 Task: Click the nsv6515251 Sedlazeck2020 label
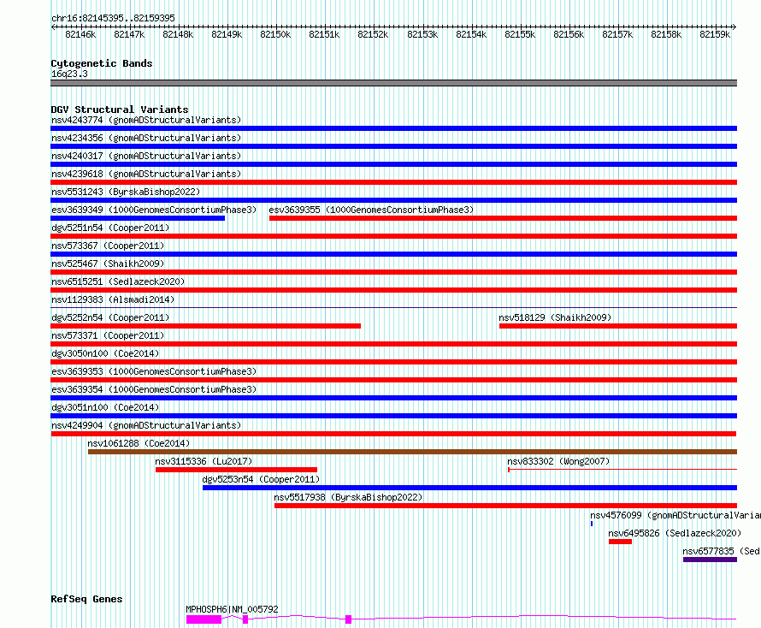[118, 281]
